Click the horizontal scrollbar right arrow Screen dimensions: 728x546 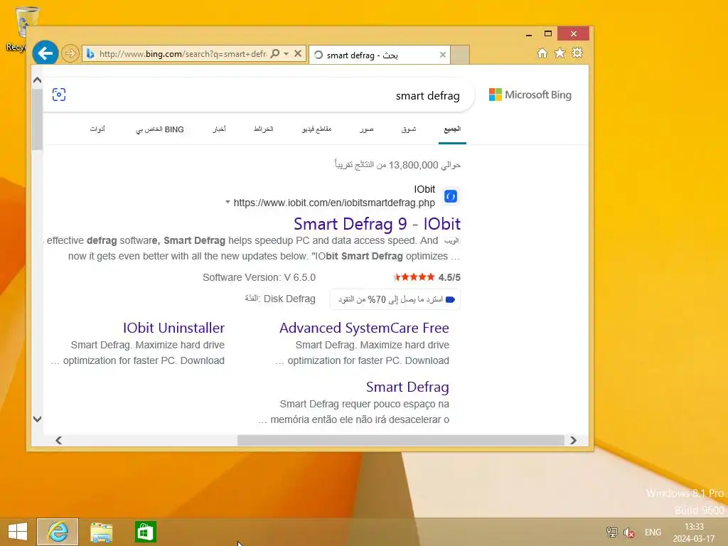574,440
